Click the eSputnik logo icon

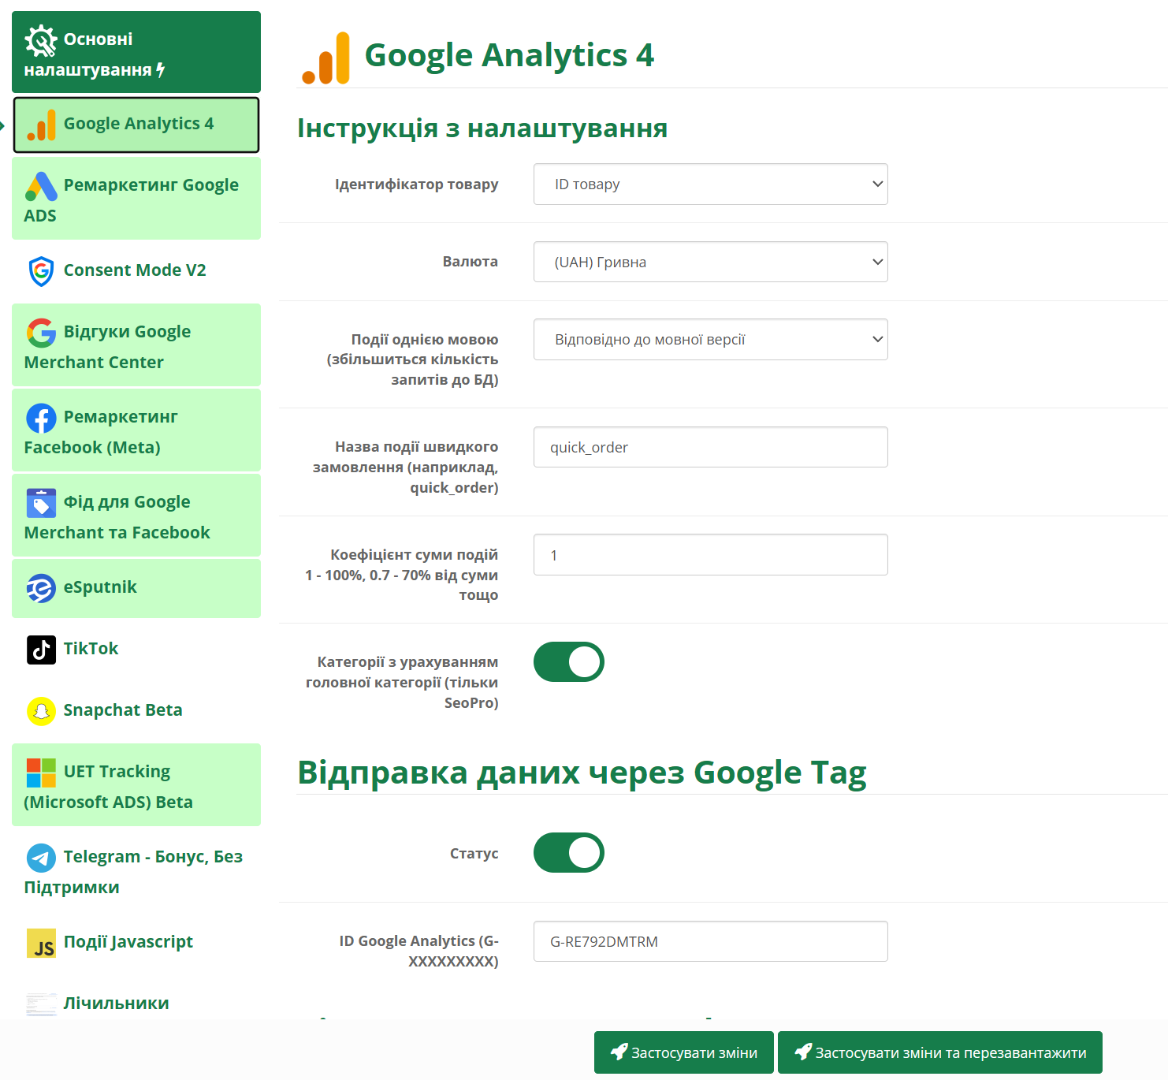41,588
